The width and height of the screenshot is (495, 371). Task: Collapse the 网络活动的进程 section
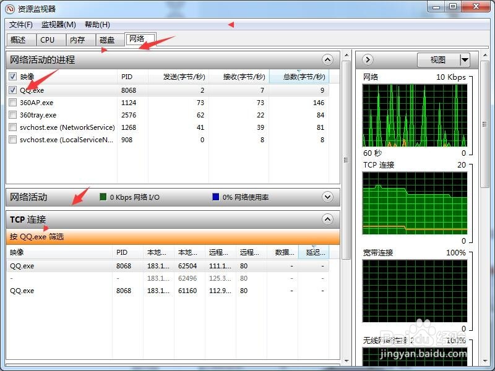[328, 59]
